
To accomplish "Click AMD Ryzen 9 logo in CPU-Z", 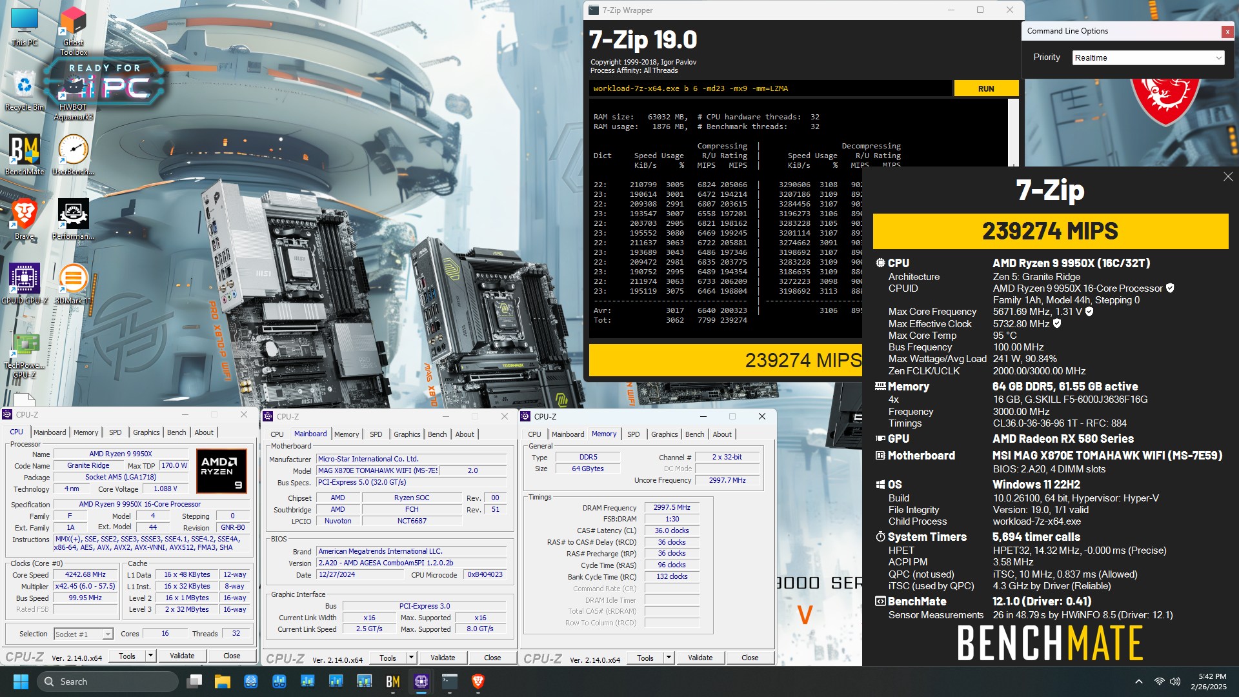I will coord(221,471).
